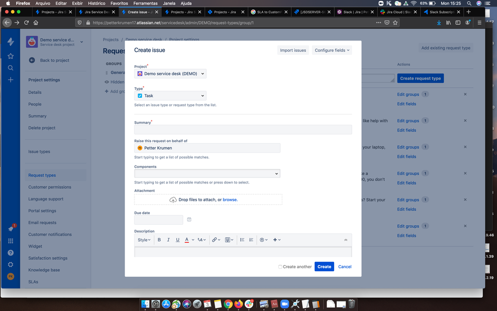Cancel the Create issue dialog
Image resolution: width=497 pixels, height=311 pixels.
(345, 267)
